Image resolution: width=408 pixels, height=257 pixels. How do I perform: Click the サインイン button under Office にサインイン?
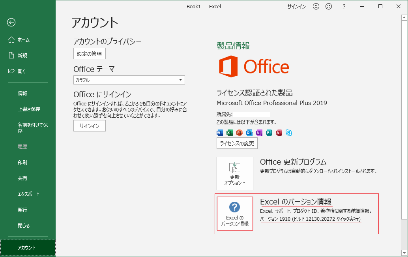click(90, 126)
